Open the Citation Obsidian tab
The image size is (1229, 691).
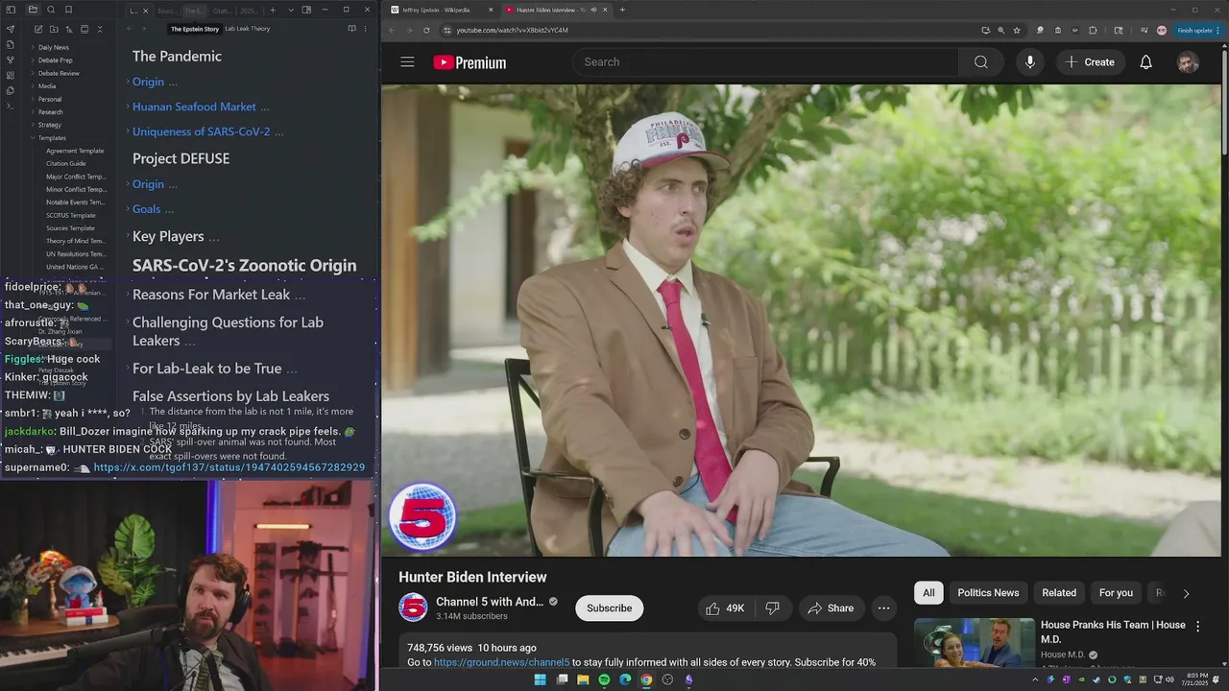(x=221, y=10)
